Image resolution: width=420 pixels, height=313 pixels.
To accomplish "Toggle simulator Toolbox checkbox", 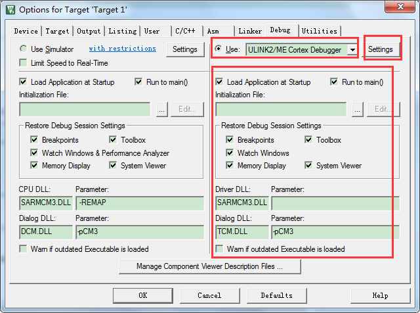I will pyautogui.click(x=113, y=139).
